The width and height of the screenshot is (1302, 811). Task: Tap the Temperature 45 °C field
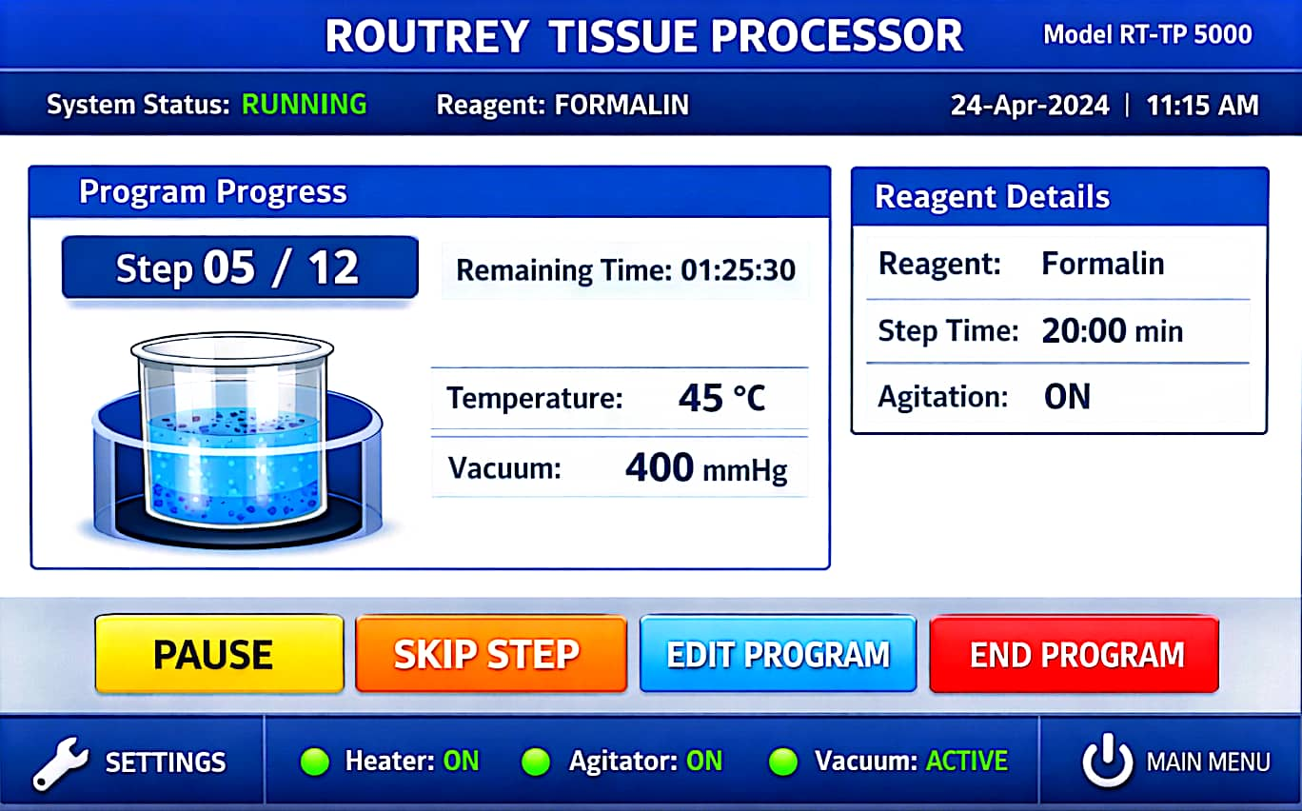(620, 398)
